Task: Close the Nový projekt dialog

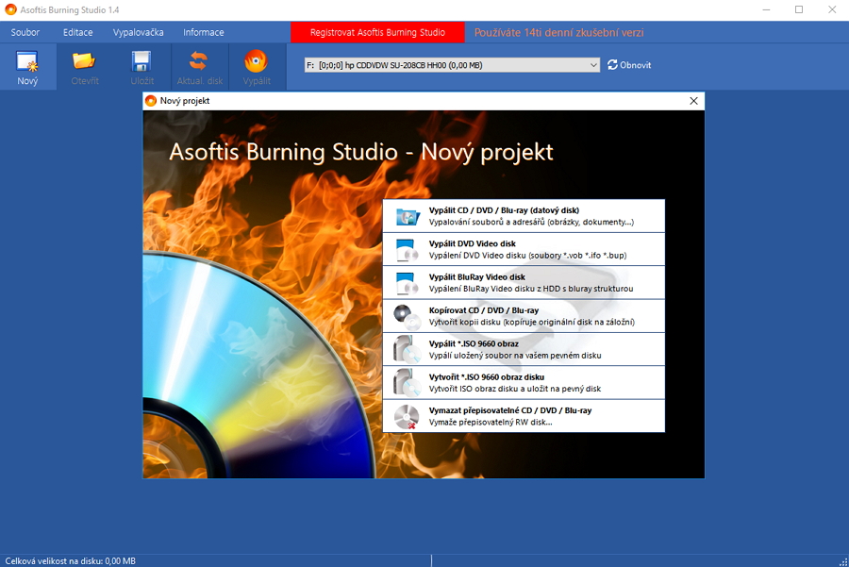Action: click(x=693, y=101)
